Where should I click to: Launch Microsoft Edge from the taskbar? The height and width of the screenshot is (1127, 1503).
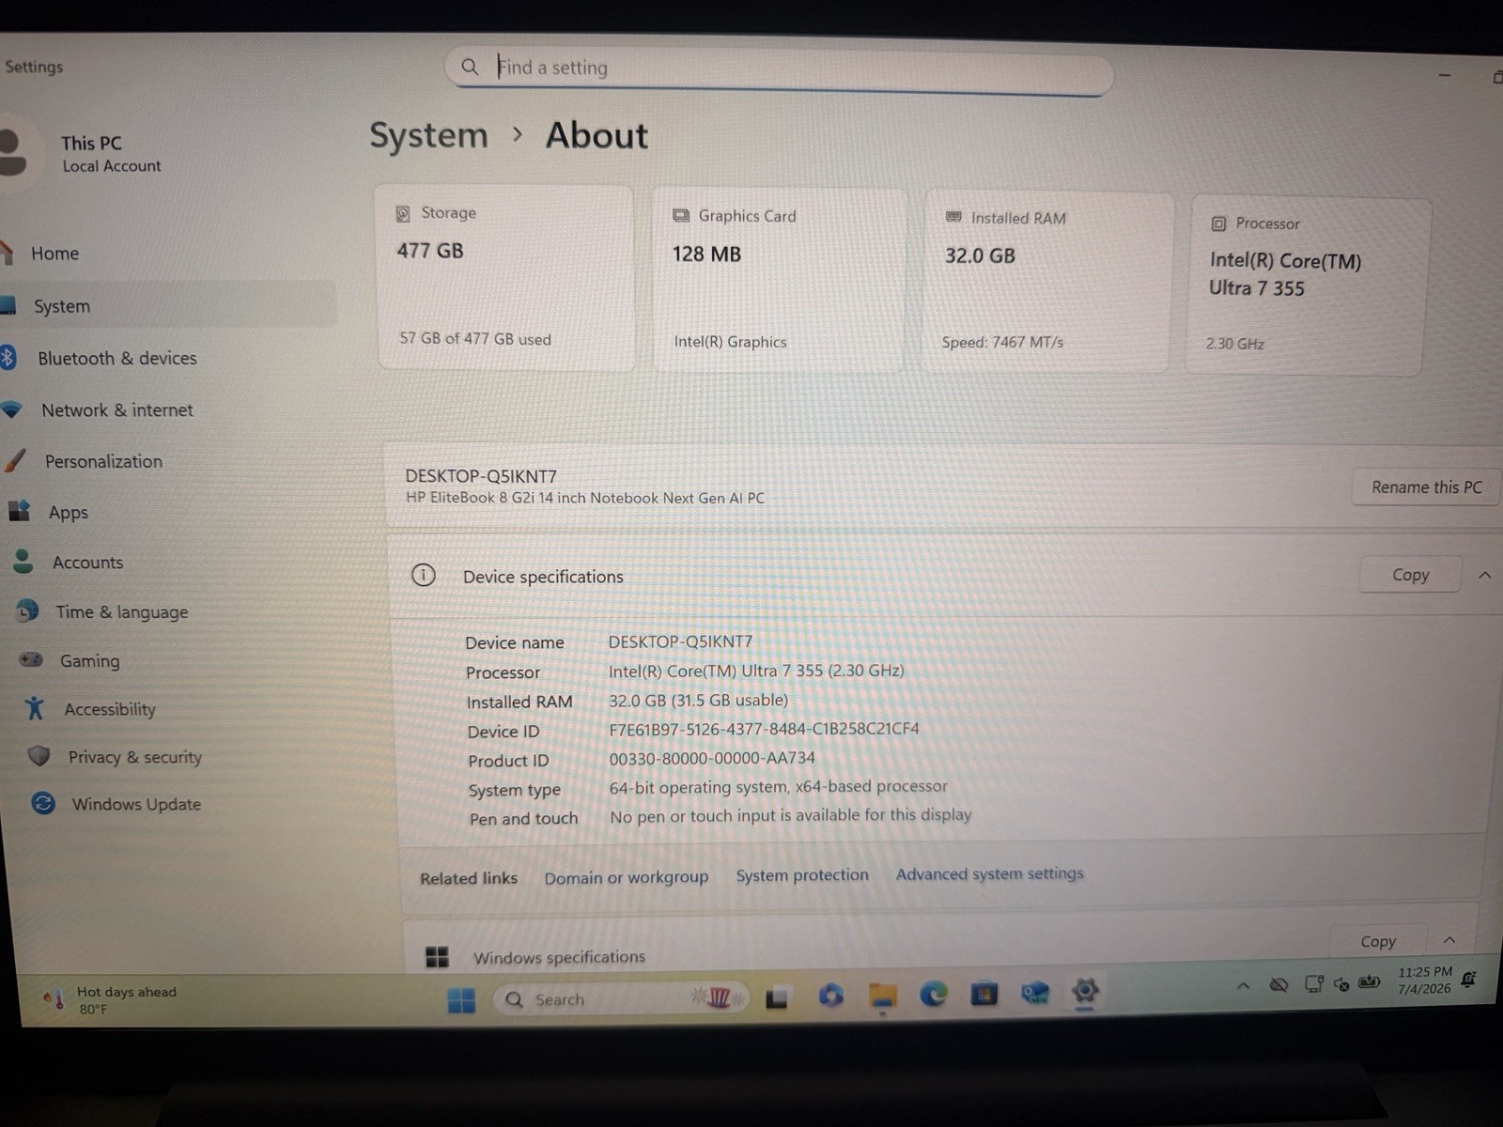[933, 994]
